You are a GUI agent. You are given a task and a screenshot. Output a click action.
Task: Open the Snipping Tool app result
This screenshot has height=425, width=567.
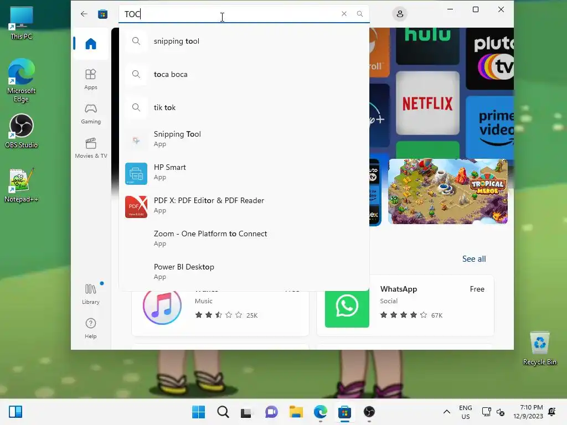[244, 139]
